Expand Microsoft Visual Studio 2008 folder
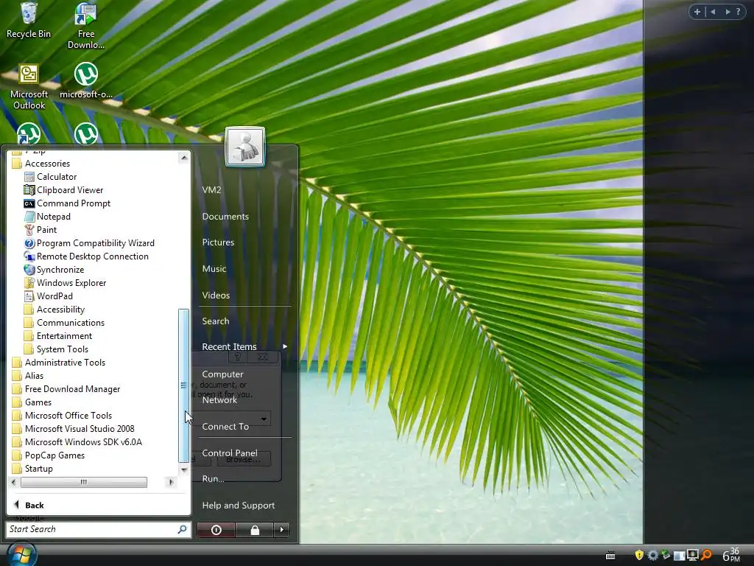This screenshot has width=754, height=566. pyautogui.click(x=73, y=428)
